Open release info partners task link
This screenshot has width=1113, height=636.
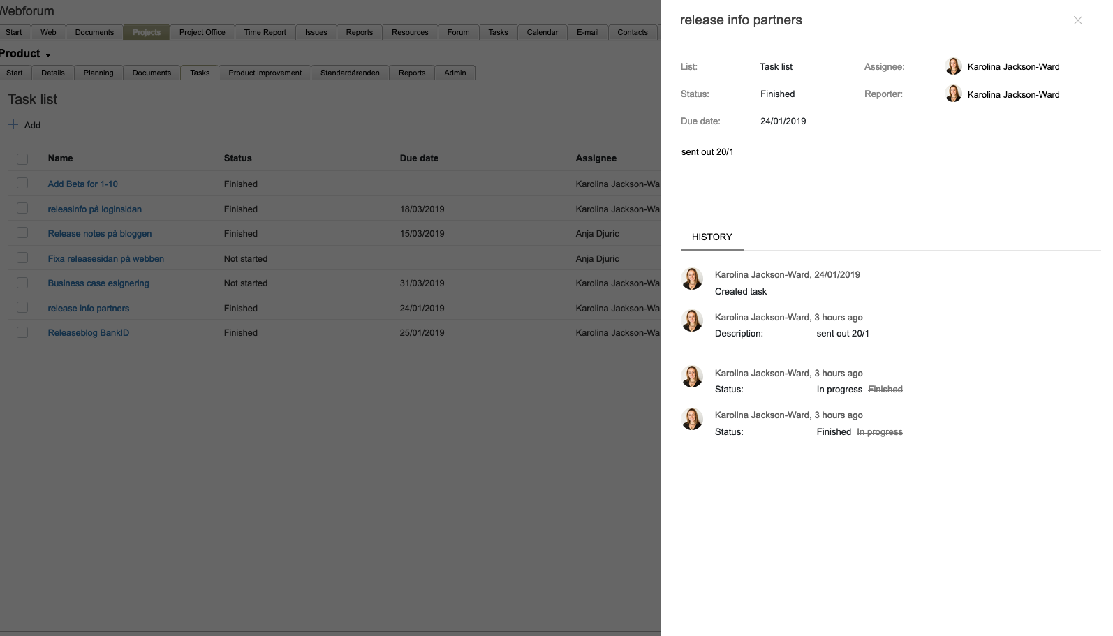(89, 308)
